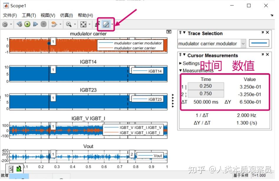Open the cursor measurements dropdown arrow
Image resolution: width=279 pixels, height=181 pixels.
coord(112,24)
